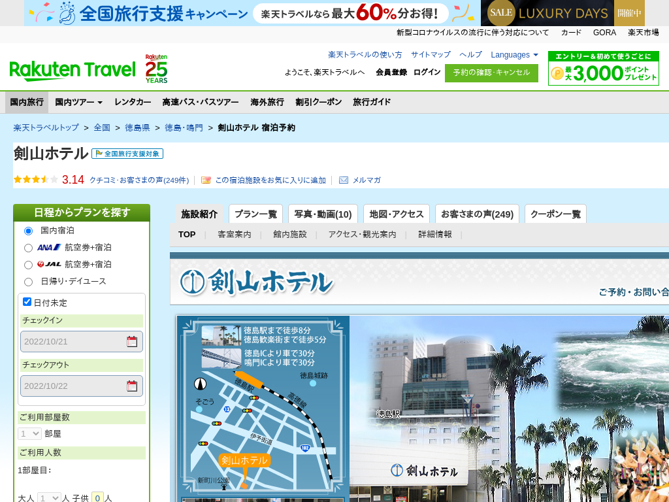Open the check-in date calendar icon
The width and height of the screenshot is (669, 502).
click(132, 341)
